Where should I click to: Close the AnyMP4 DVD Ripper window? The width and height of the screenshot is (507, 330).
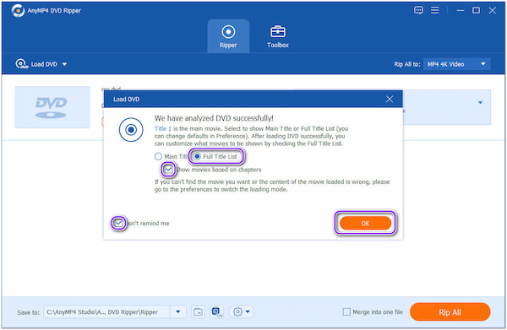492,11
